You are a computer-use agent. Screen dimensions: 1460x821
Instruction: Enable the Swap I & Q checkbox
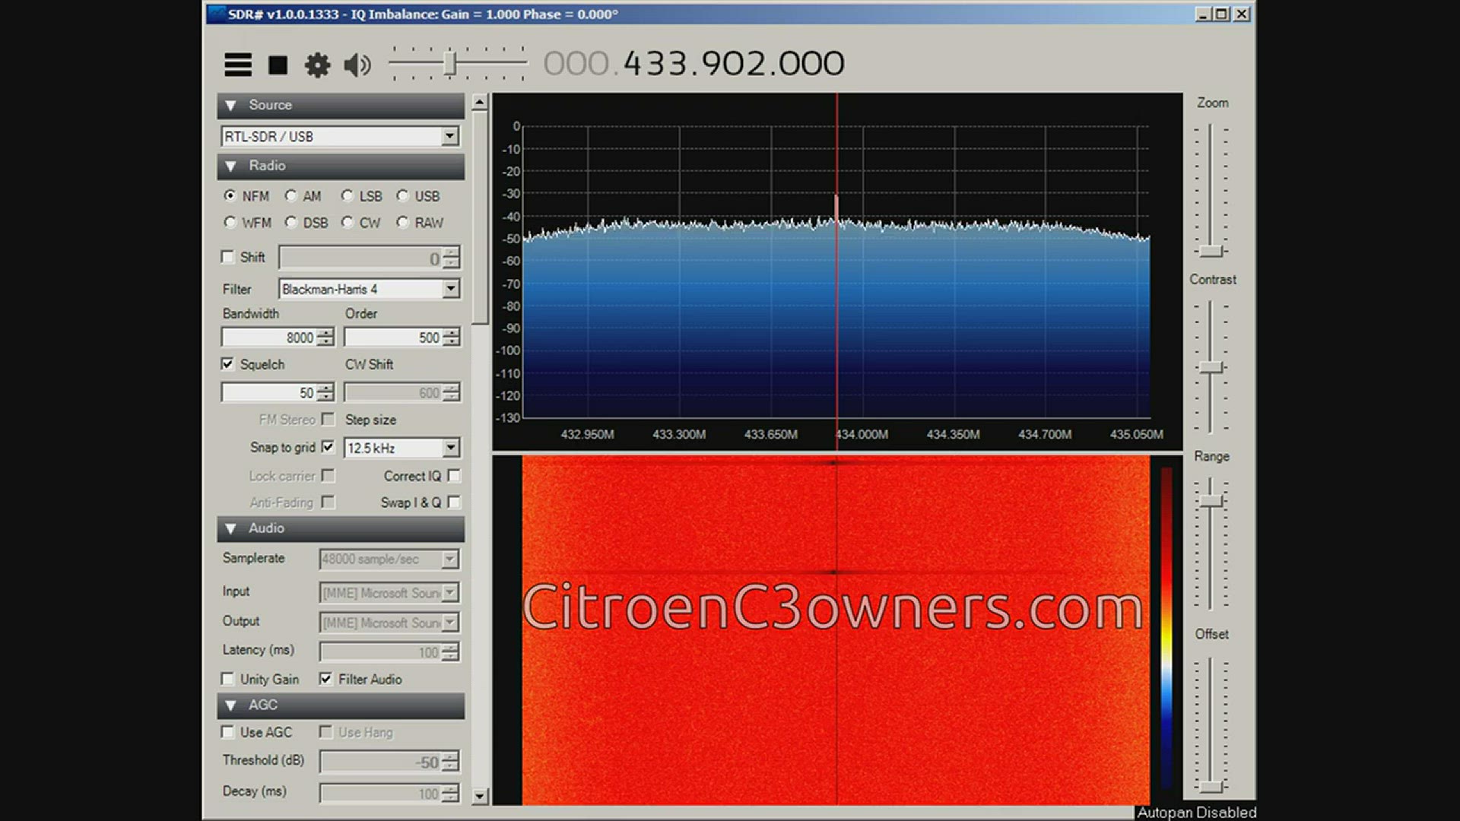point(454,502)
